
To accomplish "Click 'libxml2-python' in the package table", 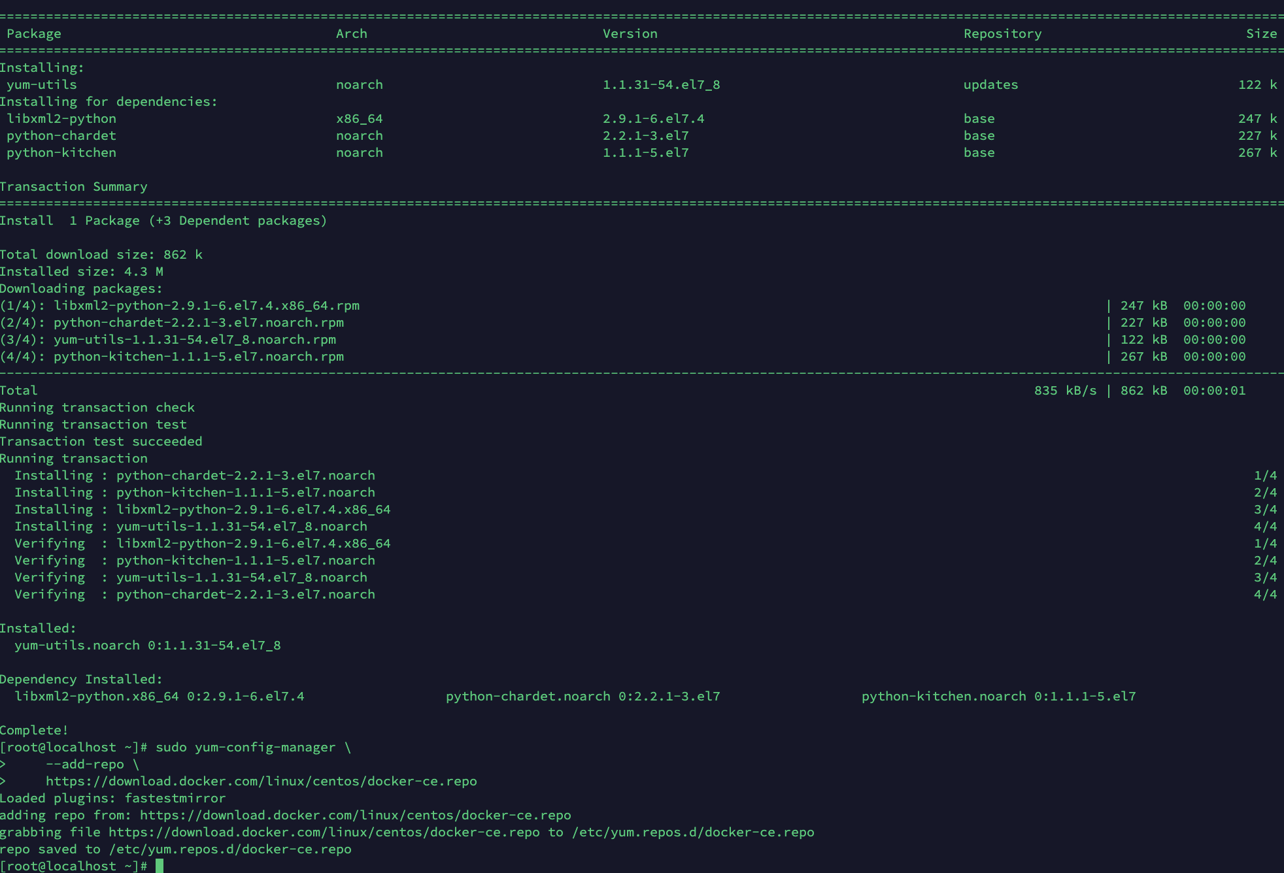I will click(61, 118).
